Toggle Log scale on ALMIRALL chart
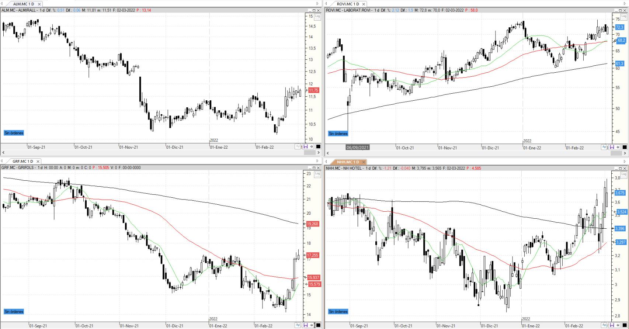Viewport: 629px width, 329px height. point(317,17)
